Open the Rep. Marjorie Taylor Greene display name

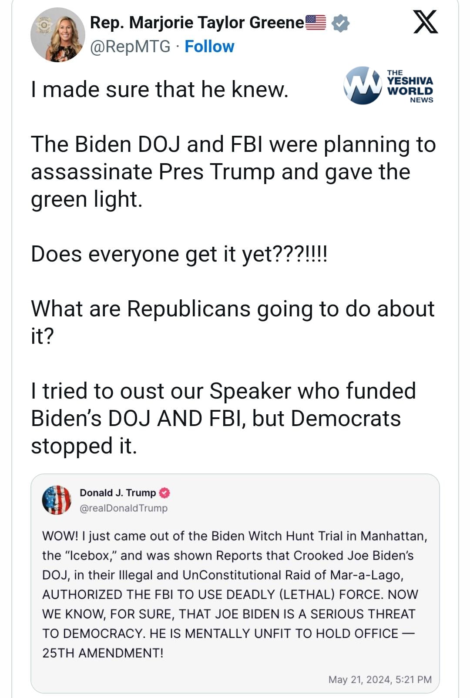[x=197, y=23]
